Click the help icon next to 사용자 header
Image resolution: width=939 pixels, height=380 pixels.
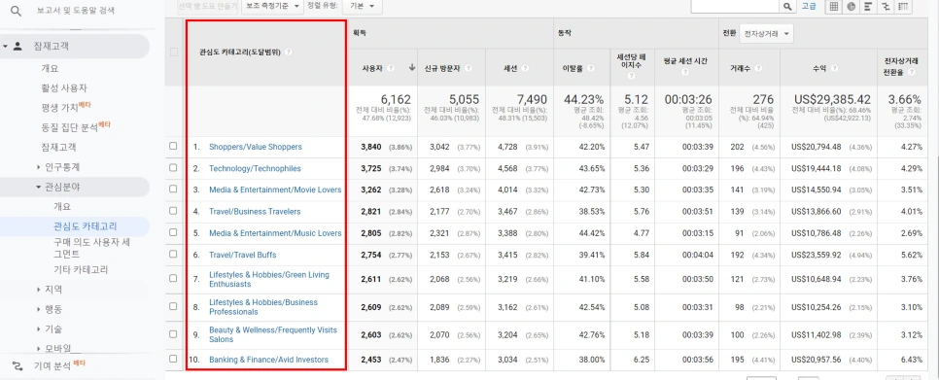coord(391,68)
